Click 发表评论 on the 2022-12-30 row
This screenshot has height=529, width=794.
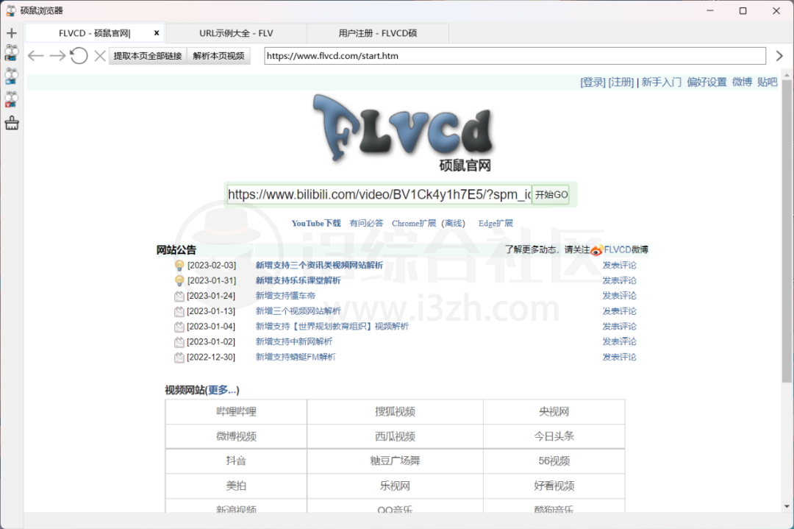pos(619,357)
